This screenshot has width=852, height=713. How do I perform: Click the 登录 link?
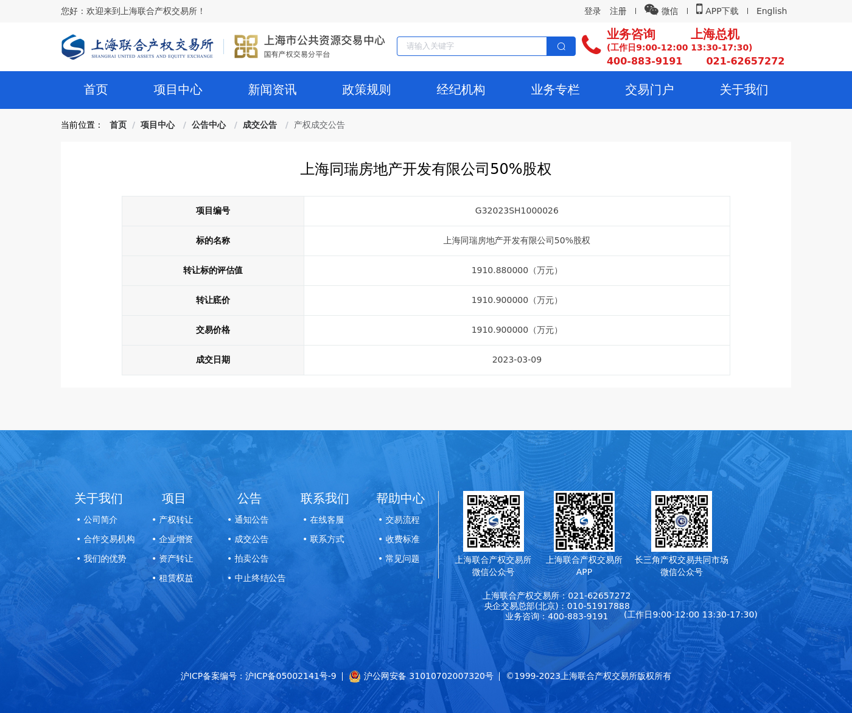tap(592, 11)
